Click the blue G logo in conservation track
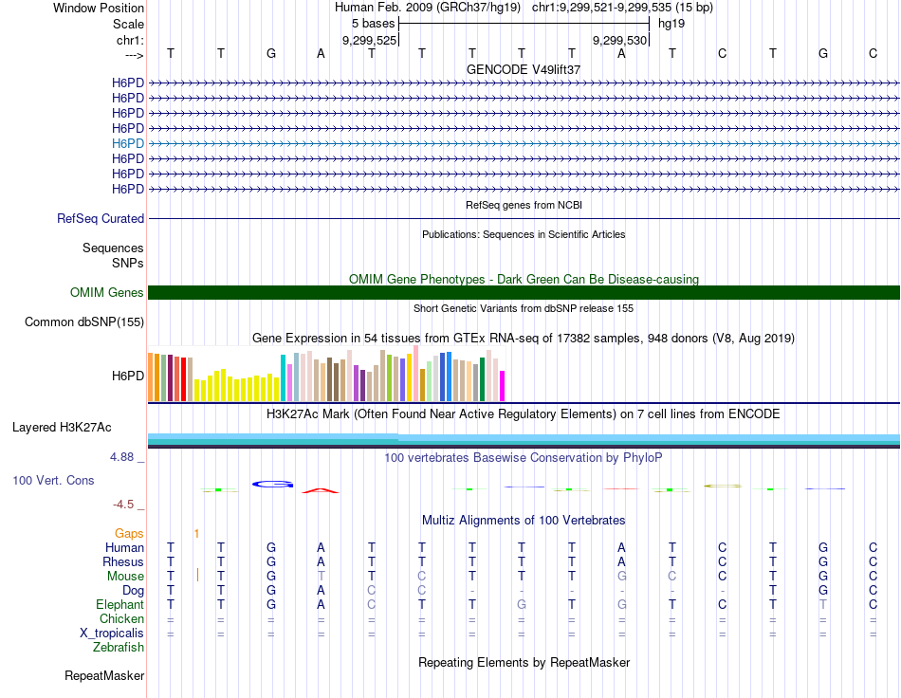Image resolution: width=901 pixels, height=698 pixels. tap(272, 485)
